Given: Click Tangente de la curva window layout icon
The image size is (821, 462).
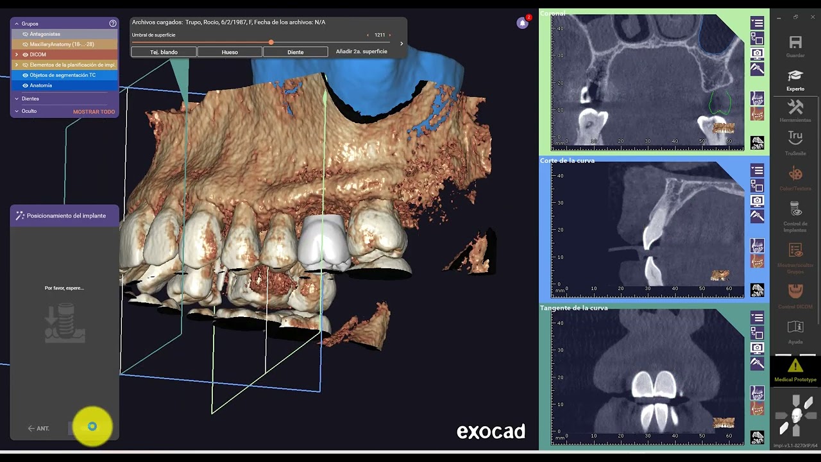Looking at the screenshot, I should pyautogui.click(x=758, y=332).
